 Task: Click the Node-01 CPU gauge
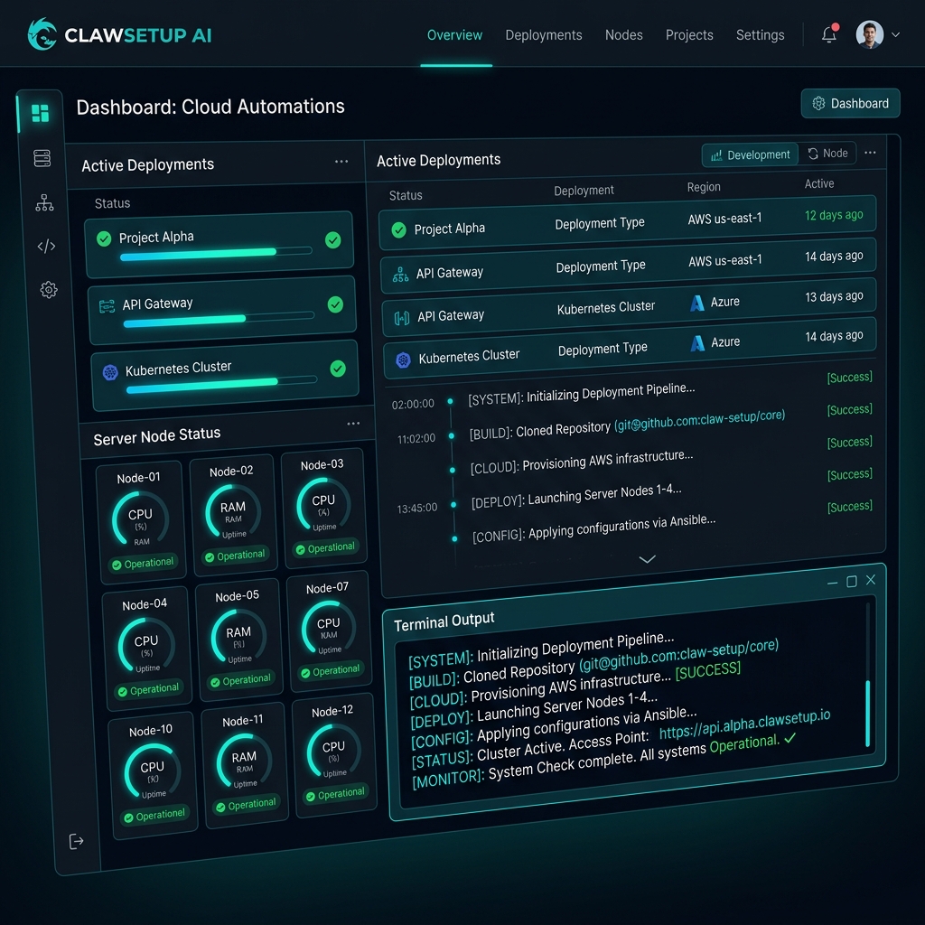(x=140, y=519)
